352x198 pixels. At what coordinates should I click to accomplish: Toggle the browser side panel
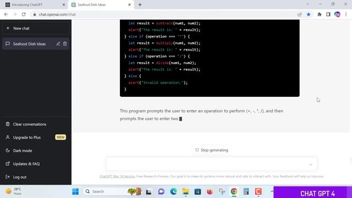328,14
